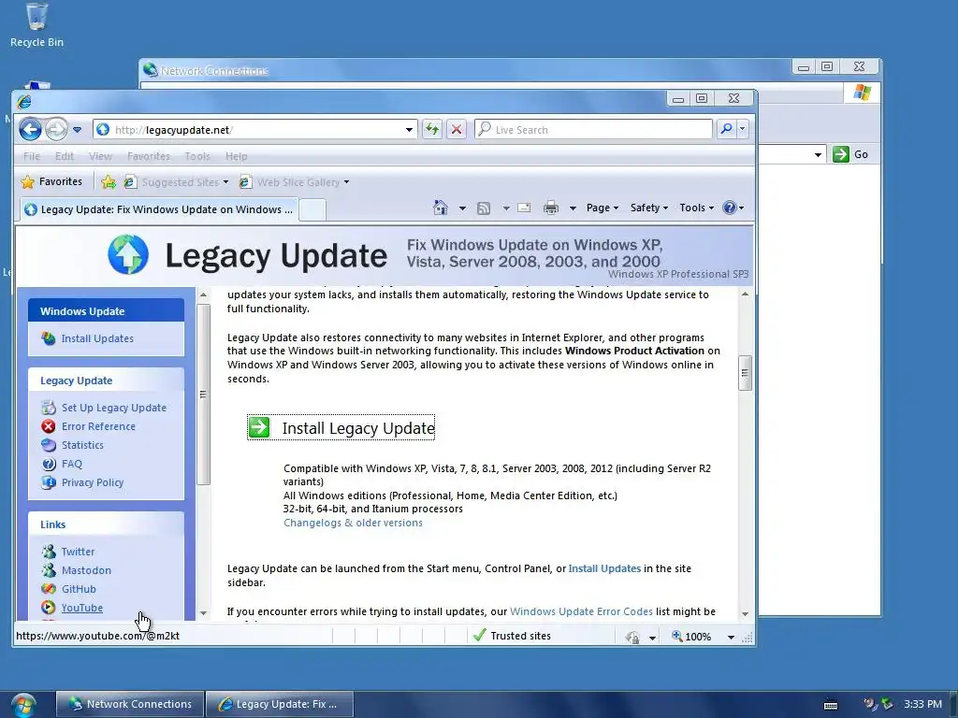Open the Mastodon link
Image resolution: width=958 pixels, height=718 pixels.
(x=86, y=570)
